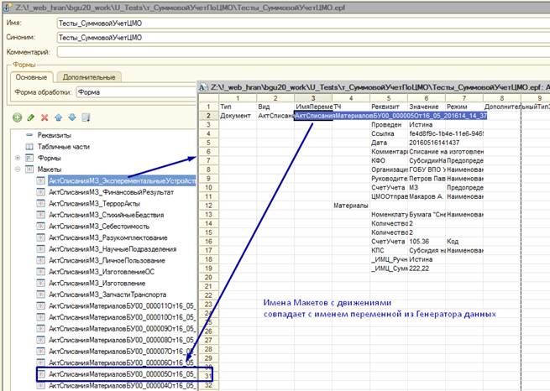Switch to the Дополнительные tab

(x=90, y=76)
